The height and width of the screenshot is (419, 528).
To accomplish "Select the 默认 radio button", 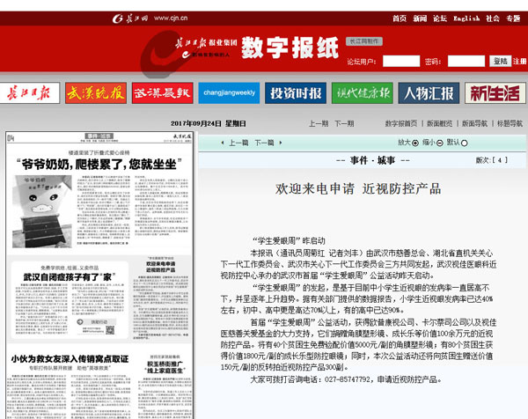I will 465,143.
